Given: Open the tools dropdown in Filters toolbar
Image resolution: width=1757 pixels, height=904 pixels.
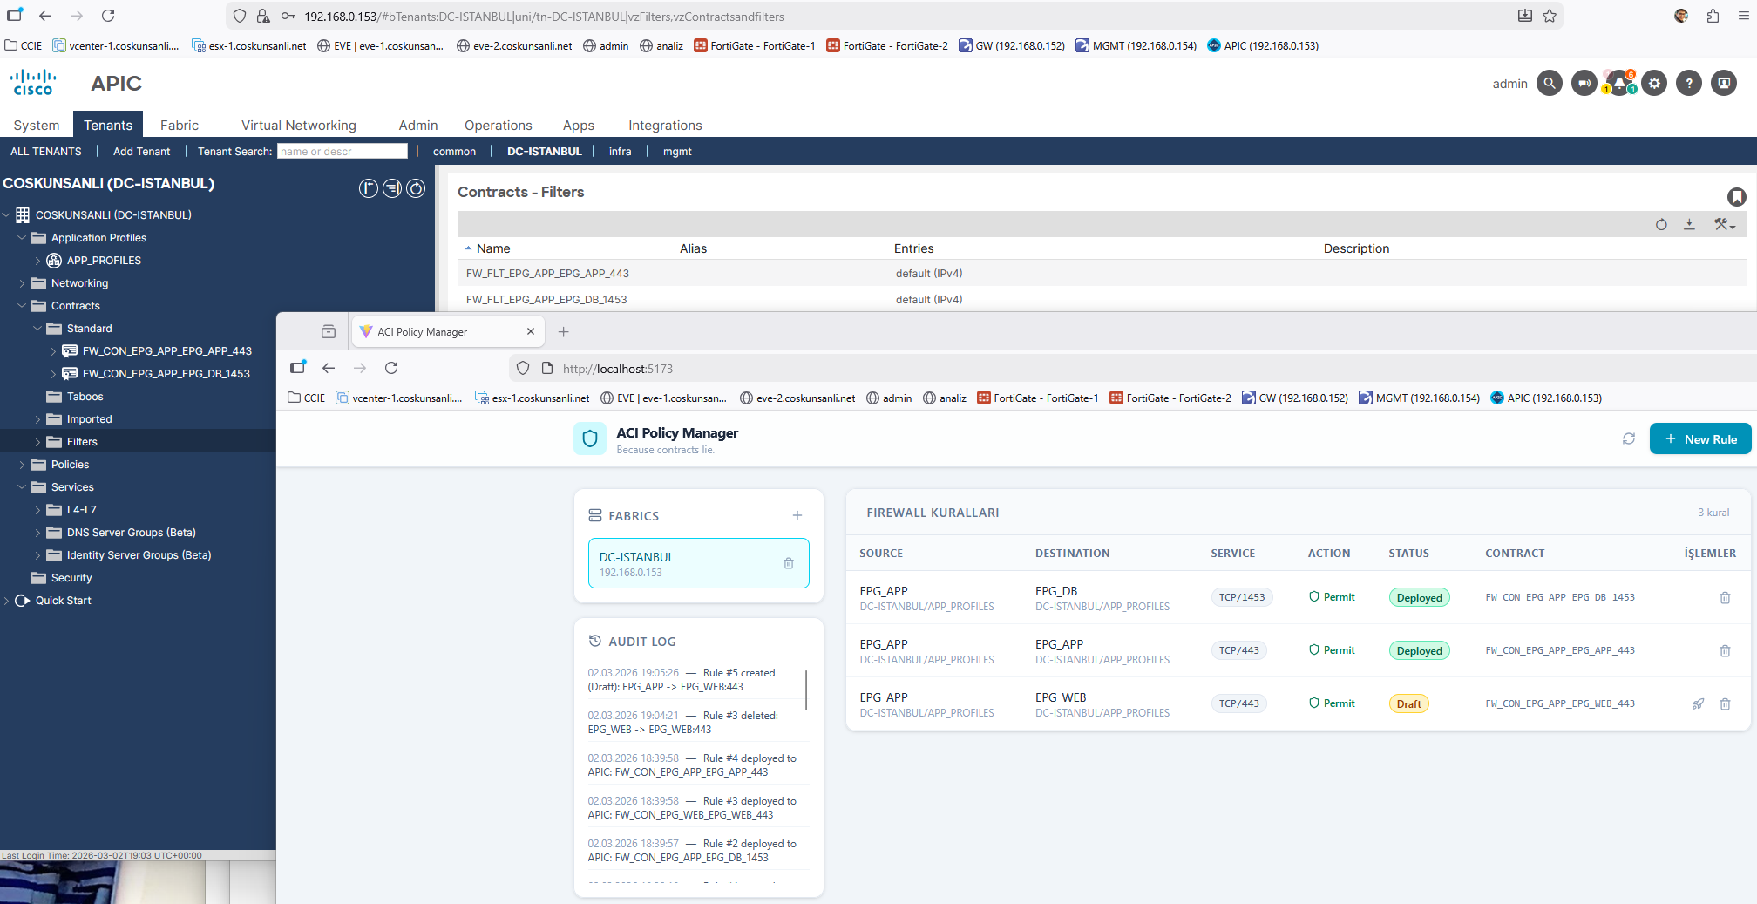Looking at the screenshot, I should tap(1724, 225).
